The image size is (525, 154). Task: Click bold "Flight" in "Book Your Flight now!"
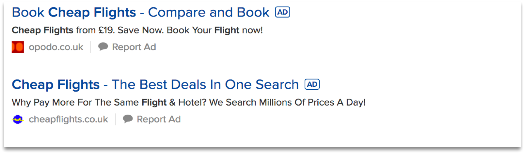click(227, 30)
